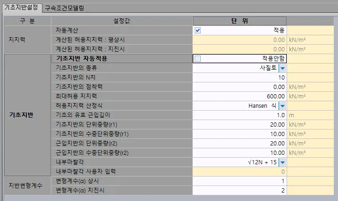The image size is (338, 201).
Task: Click the √12N + 15 selected value
Action: pos(262,162)
